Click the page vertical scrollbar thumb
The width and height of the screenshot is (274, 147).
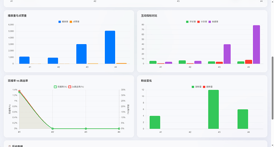[x=272, y=88]
